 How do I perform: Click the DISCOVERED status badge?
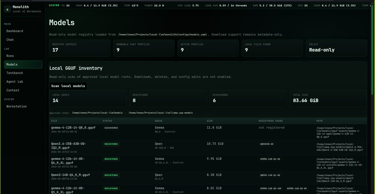click(x=111, y=128)
